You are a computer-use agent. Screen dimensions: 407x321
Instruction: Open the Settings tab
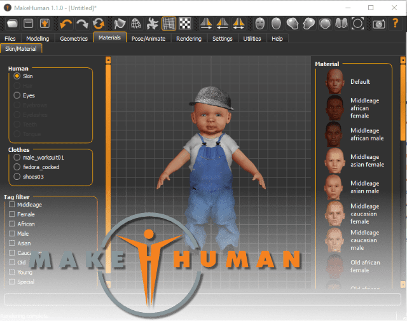click(222, 38)
